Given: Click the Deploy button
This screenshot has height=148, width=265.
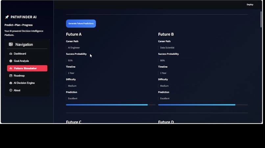Looking at the screenshot, I should tap(250, 5).
